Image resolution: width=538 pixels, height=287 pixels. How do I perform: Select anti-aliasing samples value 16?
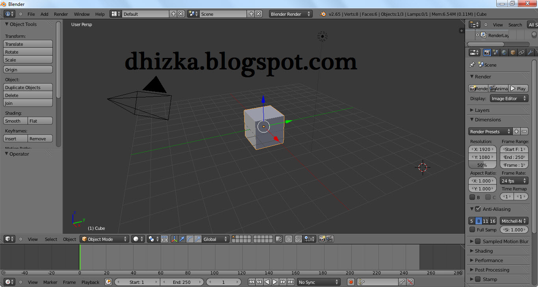pos(493,221)
